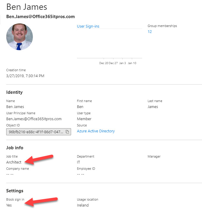Click the Ireland usage location value
The height and width of the screenshot is (211, 202).
pyautogui.click(x=83, y=205)
